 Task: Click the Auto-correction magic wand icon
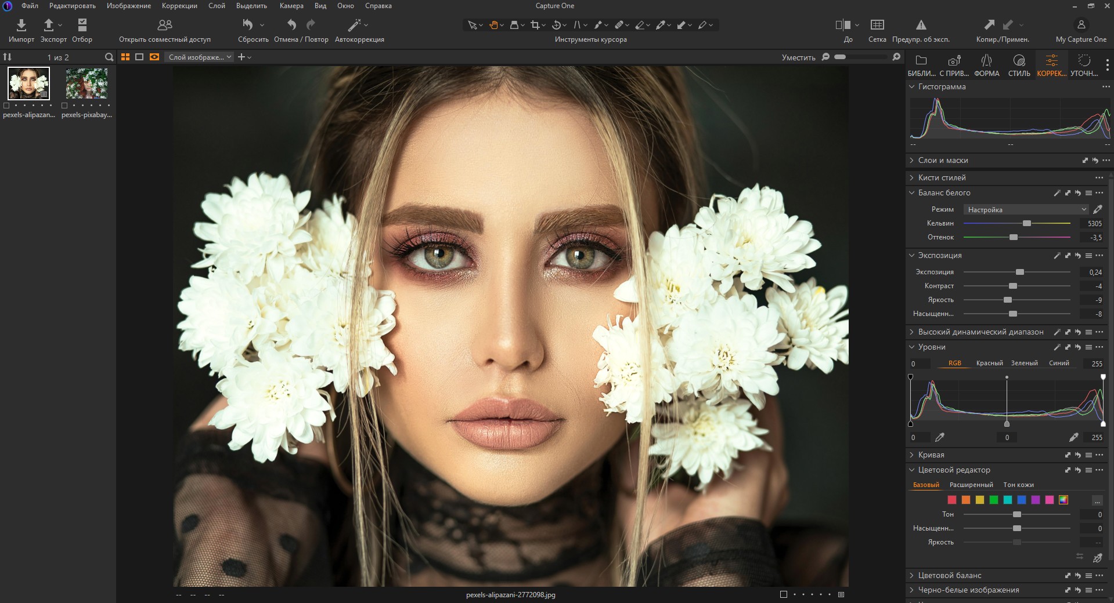[354, 25]
